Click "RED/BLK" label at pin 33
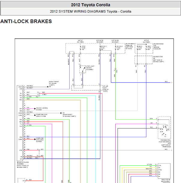This screenshot has height=183, width=181. pyautogui.click(x=30, y=156)
